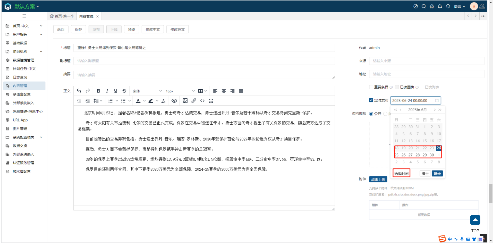Open the notification bell in header

point(440,6)
